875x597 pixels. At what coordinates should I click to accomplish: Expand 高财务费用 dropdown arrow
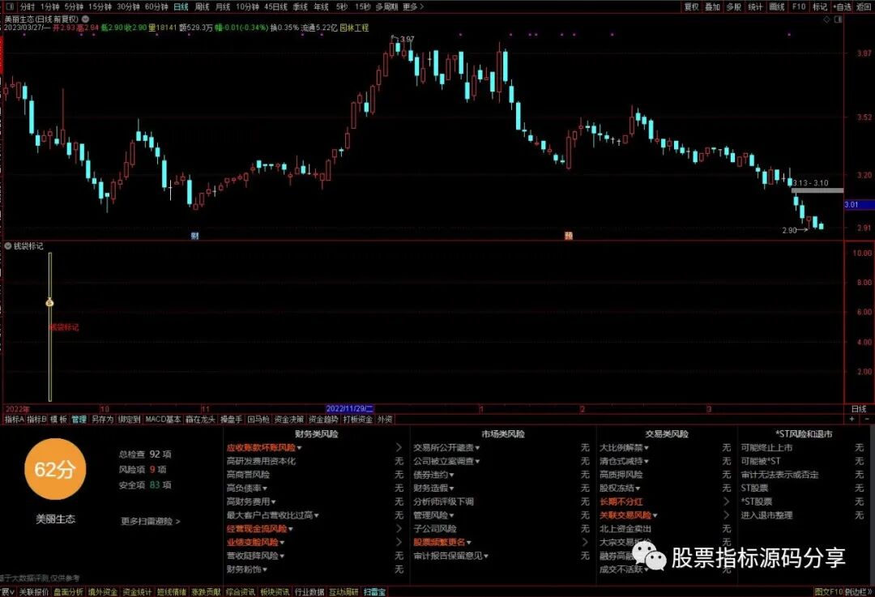pyautogui.click(x=274, y=502)
